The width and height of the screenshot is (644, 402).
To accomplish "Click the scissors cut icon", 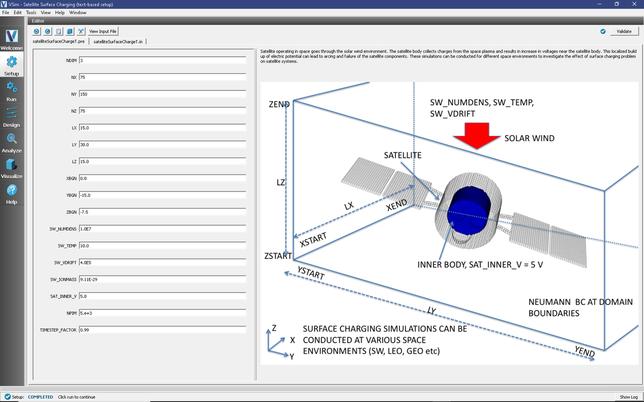I will (x=81, y=31).
